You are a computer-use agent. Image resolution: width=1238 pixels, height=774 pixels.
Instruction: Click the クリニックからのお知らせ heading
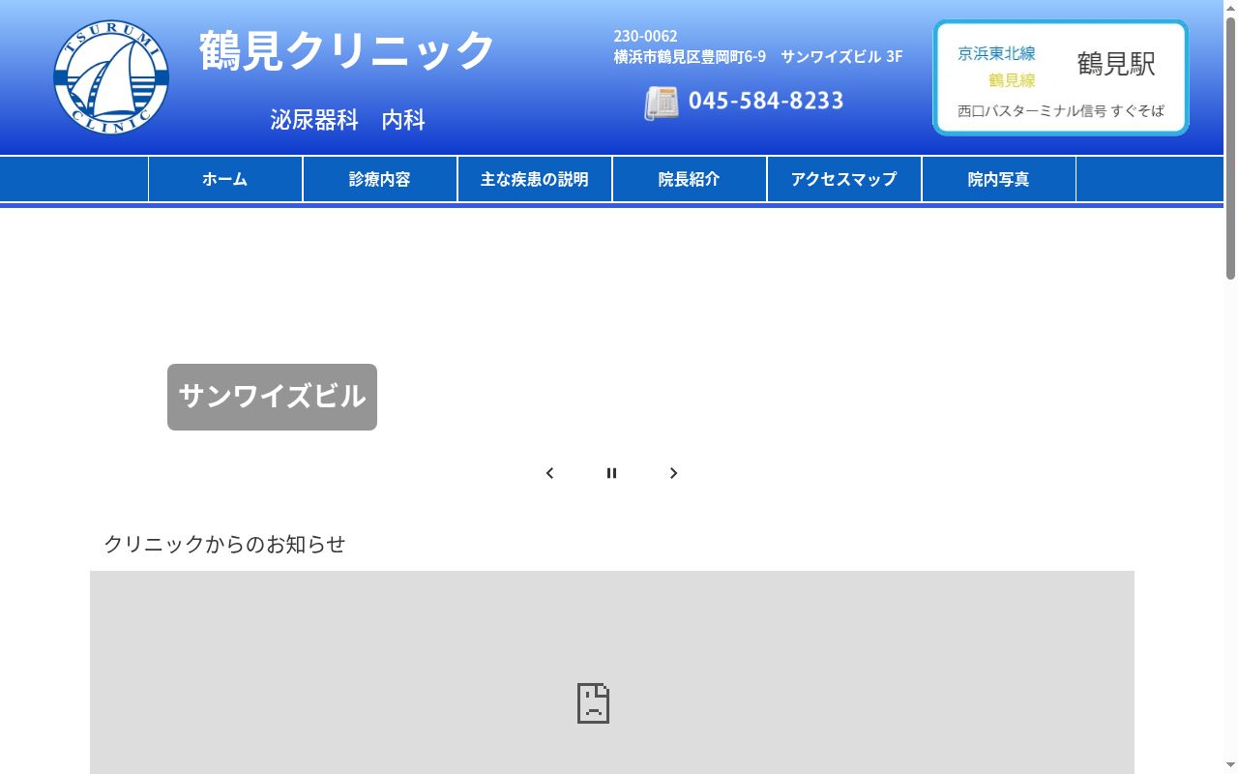click(x=224, y=545)
